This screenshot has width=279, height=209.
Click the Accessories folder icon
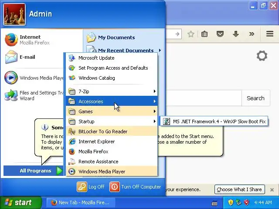point(72,101)
